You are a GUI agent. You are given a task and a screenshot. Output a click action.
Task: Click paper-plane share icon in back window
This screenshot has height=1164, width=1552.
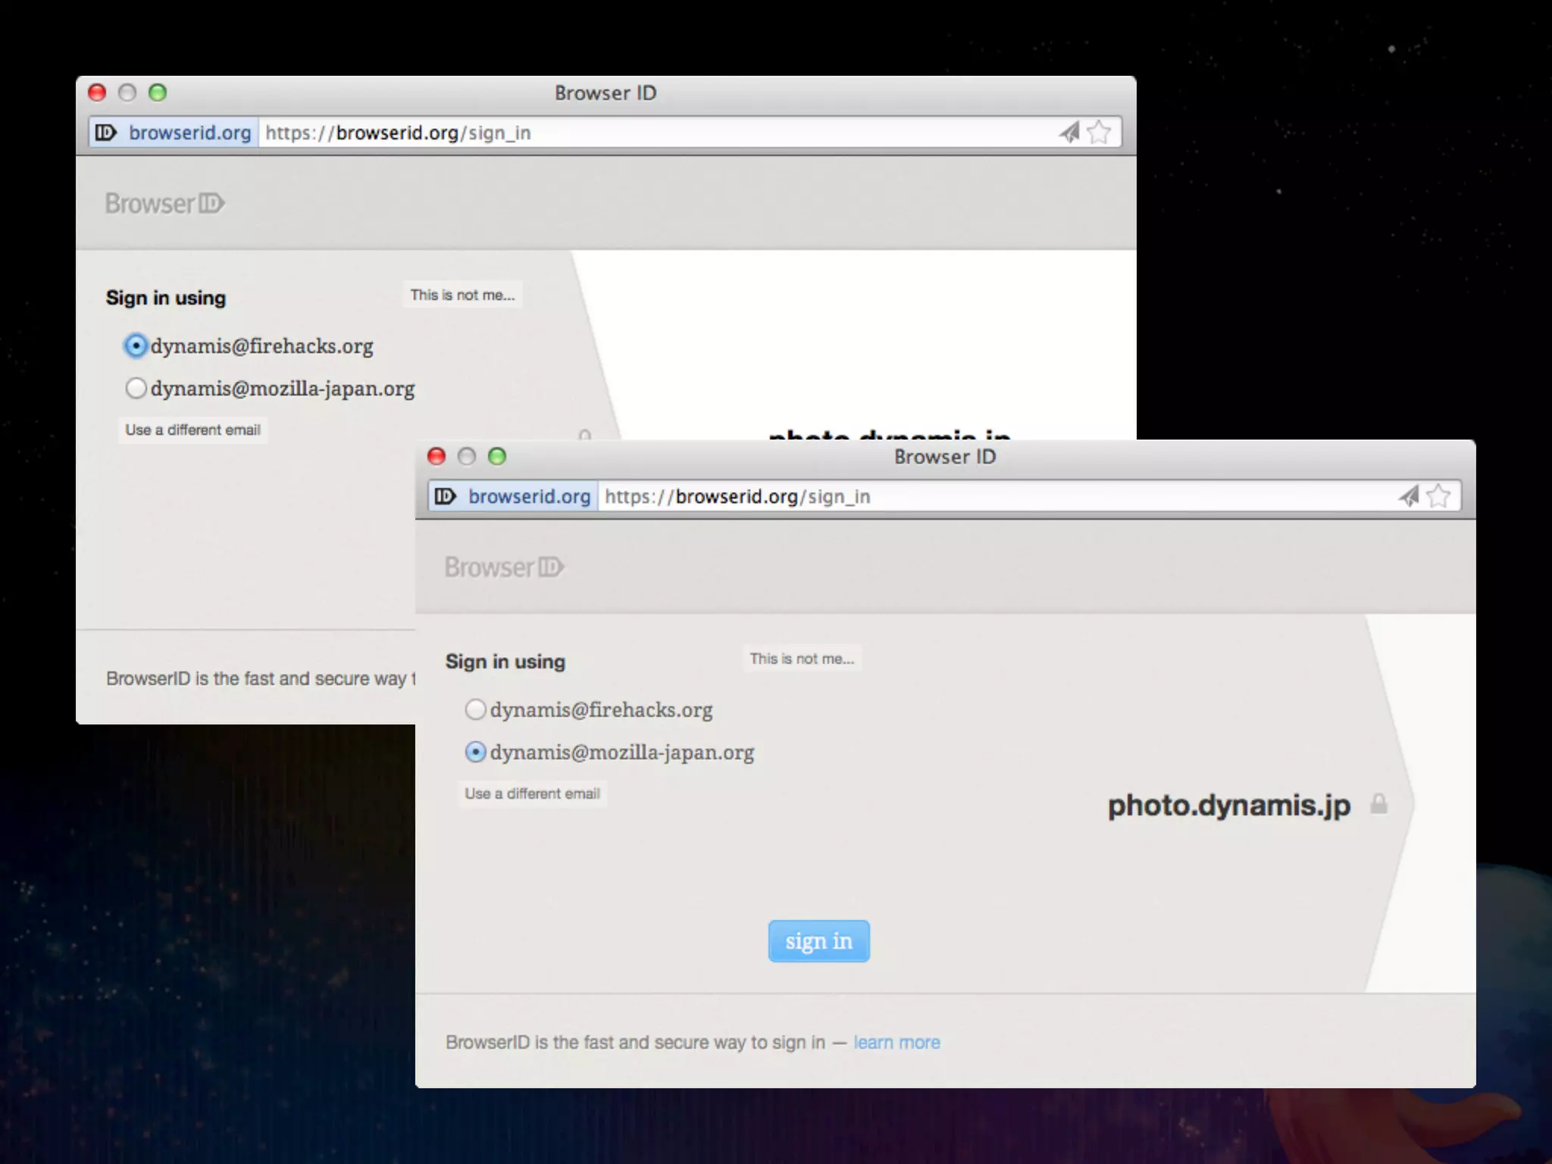pyautogui.click(x=1069, y=133)
